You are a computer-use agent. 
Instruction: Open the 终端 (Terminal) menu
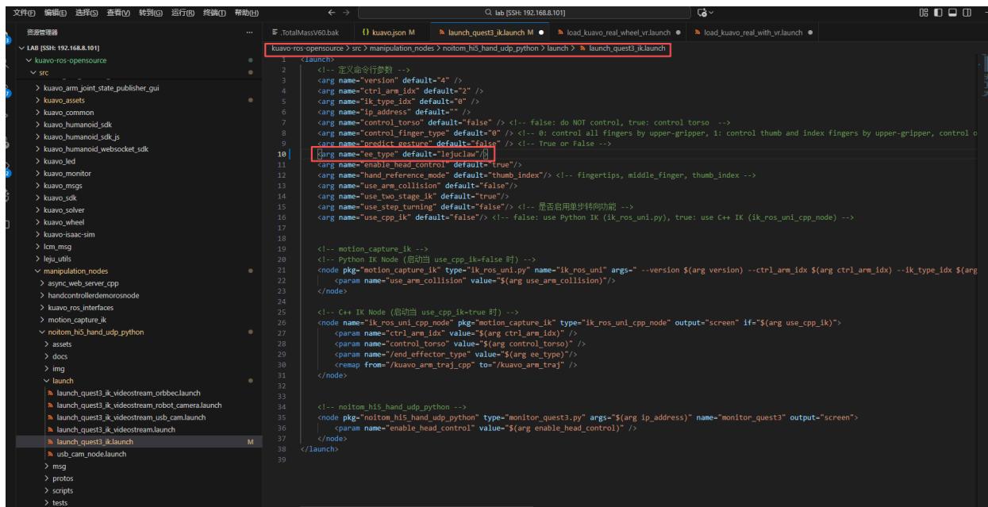click(x=213, y=12)
